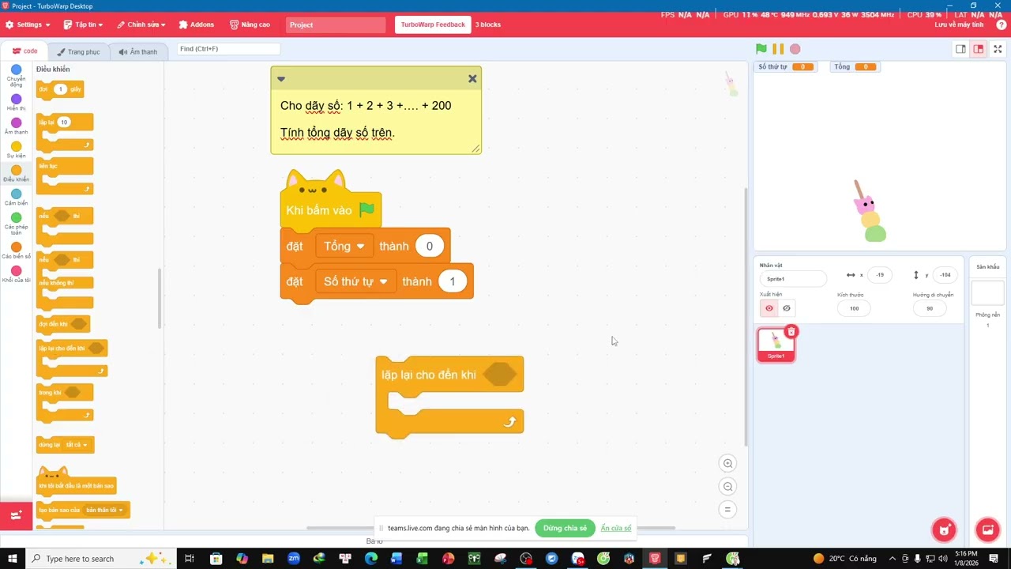
Task: Open the add extension button
Action: click(16, 515)
